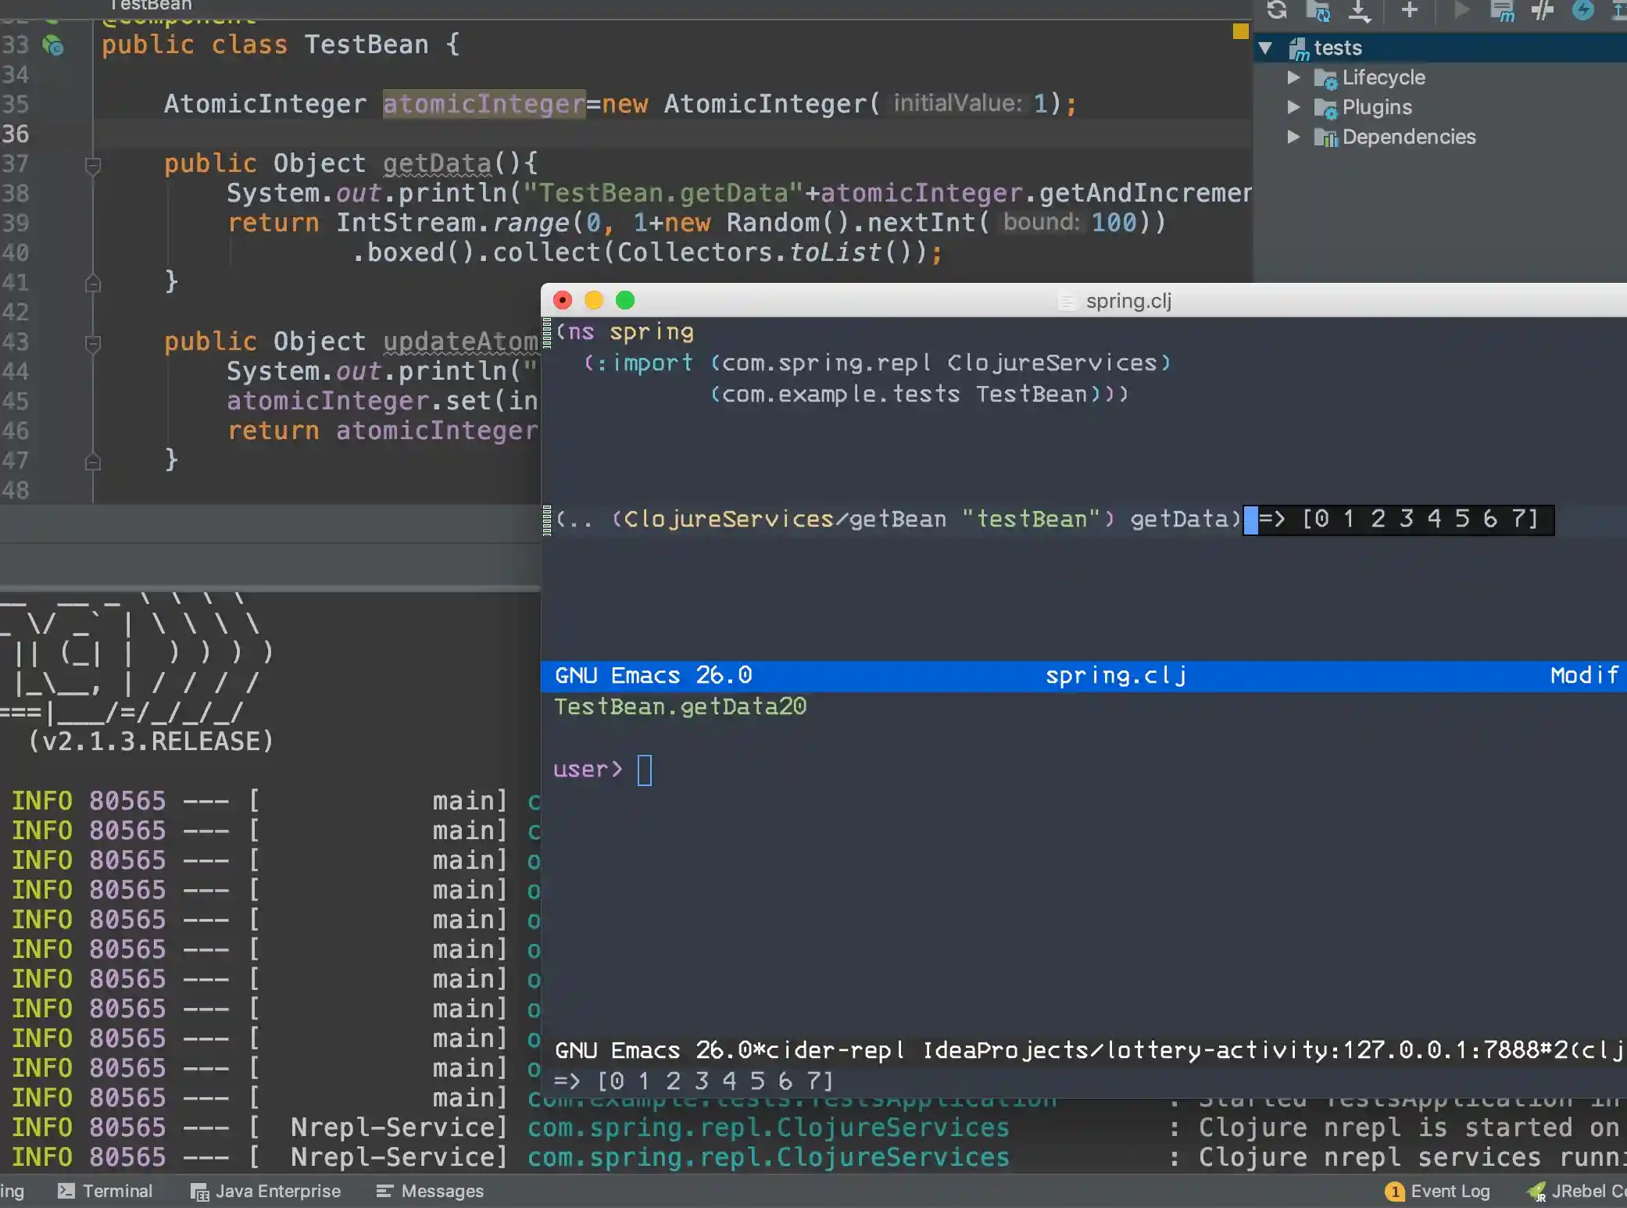Toggle Maven offline mode lightning icon

point(1583,10)
